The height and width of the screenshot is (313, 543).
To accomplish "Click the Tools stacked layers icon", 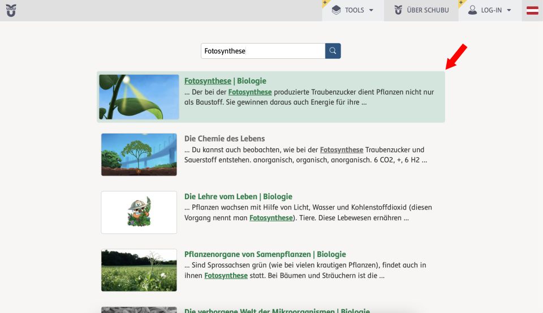I will pyautogui.click(x=337, y=10).
